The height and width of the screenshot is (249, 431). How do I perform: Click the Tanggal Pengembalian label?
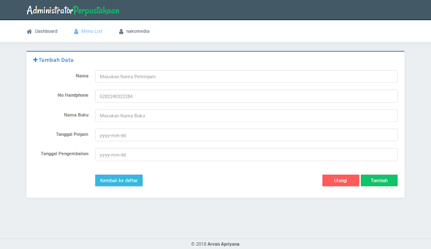(65, 153)
